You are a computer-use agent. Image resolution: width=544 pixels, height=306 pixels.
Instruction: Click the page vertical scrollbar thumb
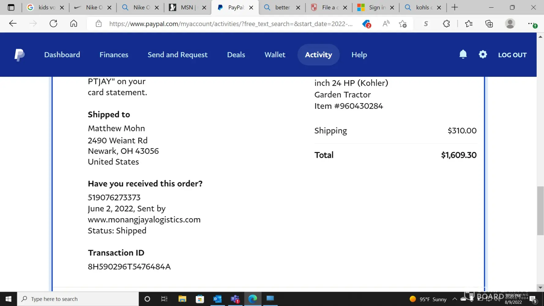click(540, 211)
